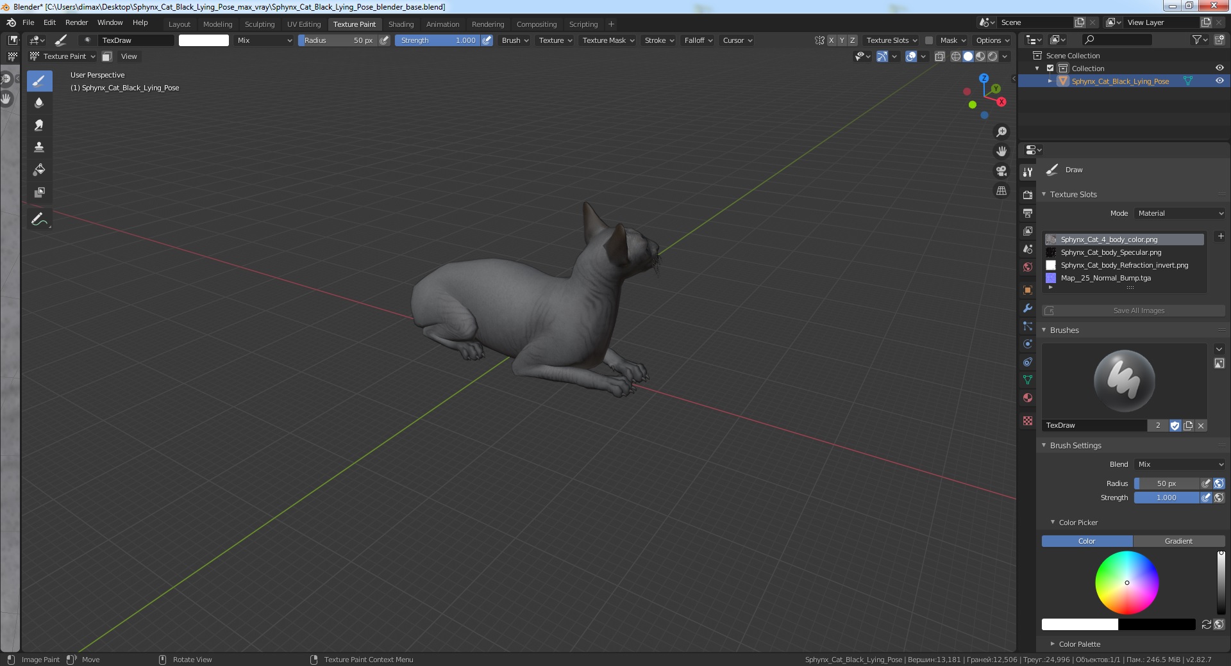Pick a hue on the color wheel

pyautogui.click(x=1126, y=583)
